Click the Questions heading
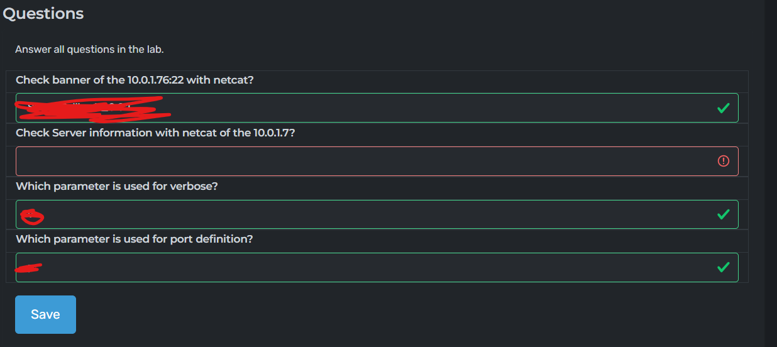The width and height of the screenshot is (777, 347). click(43, 14)
